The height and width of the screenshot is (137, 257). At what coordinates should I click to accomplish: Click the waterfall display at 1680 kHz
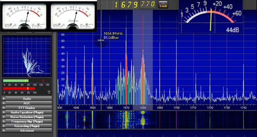143,120
